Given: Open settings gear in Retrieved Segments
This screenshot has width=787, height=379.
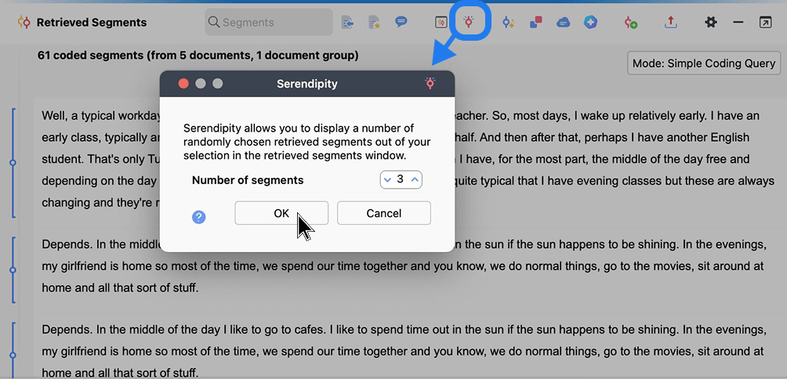Looking at the screenshot, I should coord(711,22).
